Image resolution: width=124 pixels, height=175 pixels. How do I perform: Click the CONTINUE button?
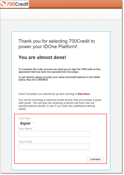coord(95,159)
